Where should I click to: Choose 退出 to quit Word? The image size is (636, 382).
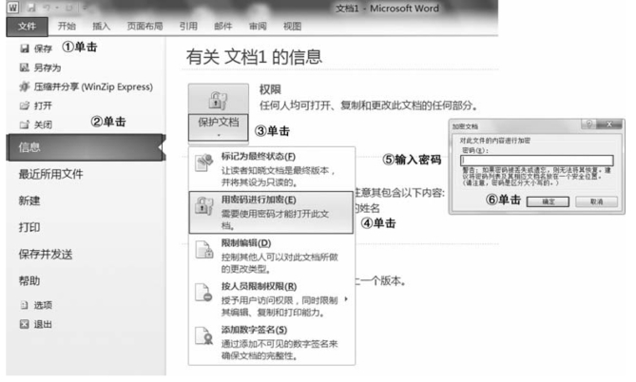pos(43,324)
